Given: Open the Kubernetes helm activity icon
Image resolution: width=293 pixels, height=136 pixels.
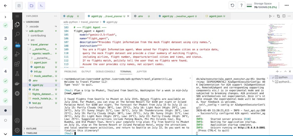Looking at the screenshot, I should click(17, 93).
